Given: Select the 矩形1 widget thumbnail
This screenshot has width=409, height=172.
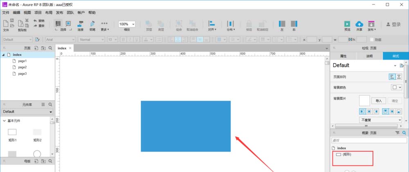Looking at the screenshot, I should 12,132.
